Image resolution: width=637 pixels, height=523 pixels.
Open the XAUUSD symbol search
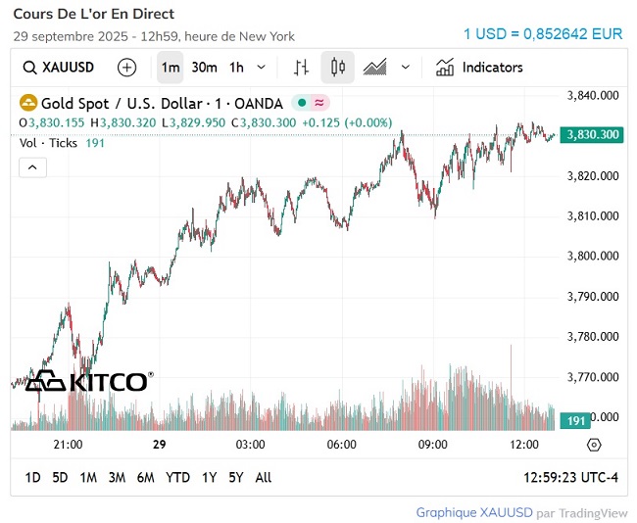point(60,68)
